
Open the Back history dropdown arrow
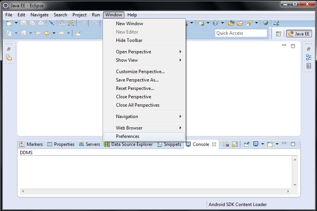[x=54, y=33]
